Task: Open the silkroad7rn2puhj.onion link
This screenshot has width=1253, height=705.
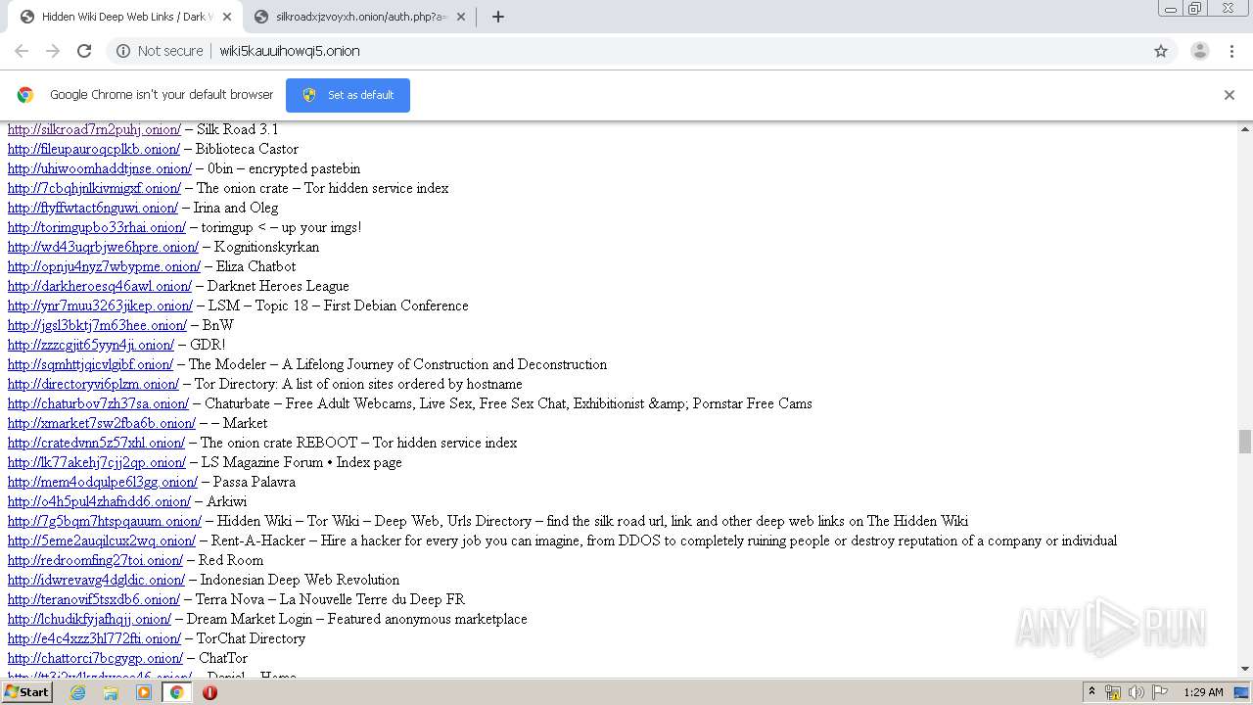Action: pyautogui.click(x=94, y=129)
